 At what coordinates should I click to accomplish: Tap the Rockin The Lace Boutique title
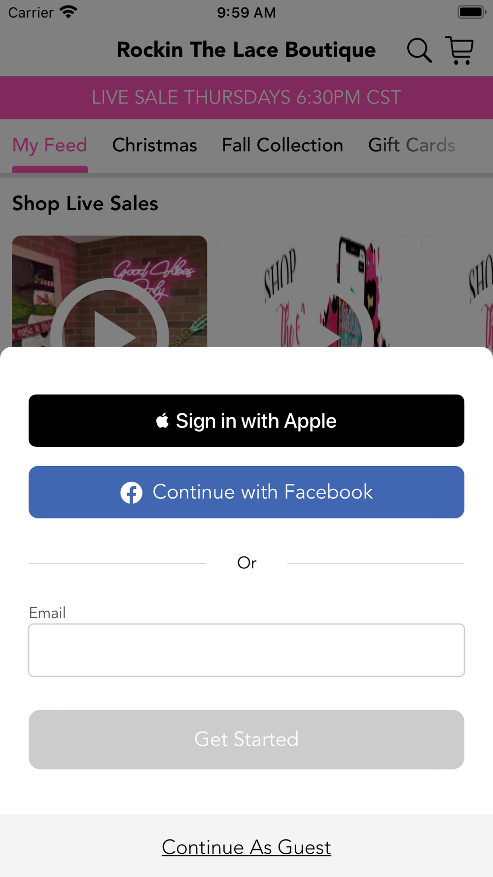[x=246, y=50]
